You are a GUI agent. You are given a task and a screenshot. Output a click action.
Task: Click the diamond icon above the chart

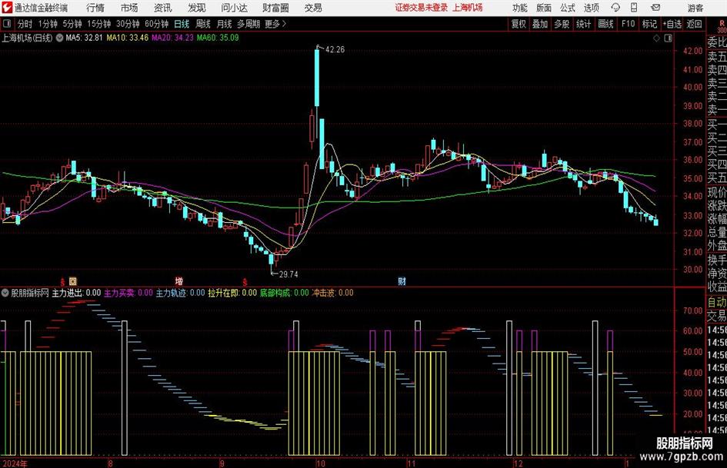point(656,38)
